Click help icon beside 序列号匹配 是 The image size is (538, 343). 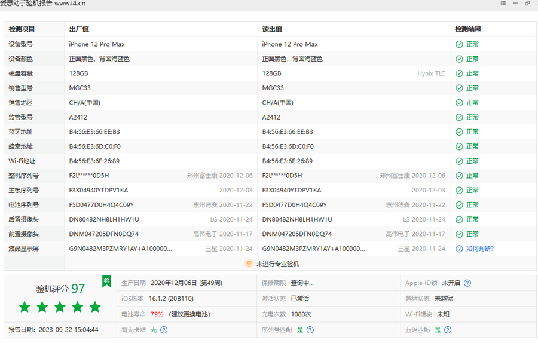click(x=310, y=330)
